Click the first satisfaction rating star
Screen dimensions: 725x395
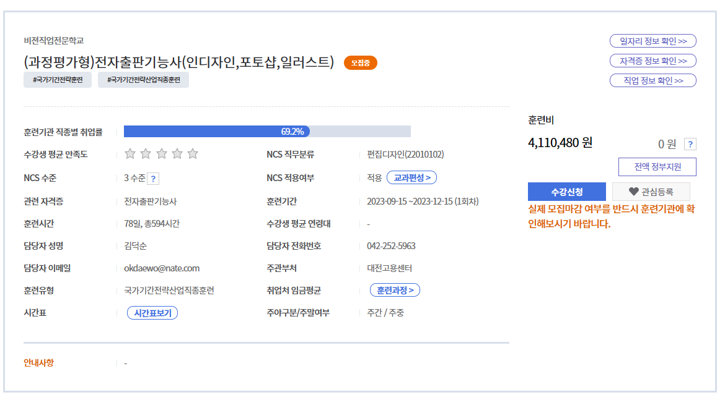point(130,154)
